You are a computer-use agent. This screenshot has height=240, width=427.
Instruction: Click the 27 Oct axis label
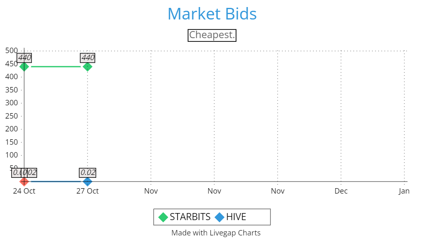click(x=87, y=191)
